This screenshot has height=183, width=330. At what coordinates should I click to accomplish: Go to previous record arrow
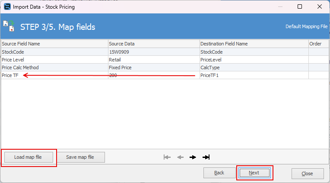coord(180,157)
